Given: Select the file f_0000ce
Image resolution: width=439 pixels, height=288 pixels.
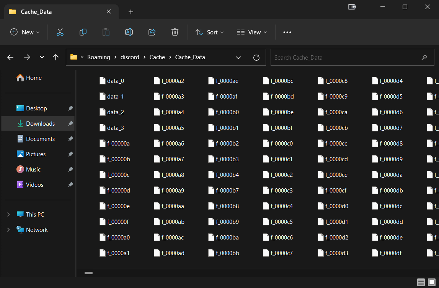Looking at the screenshot, I should pos(333,175).
